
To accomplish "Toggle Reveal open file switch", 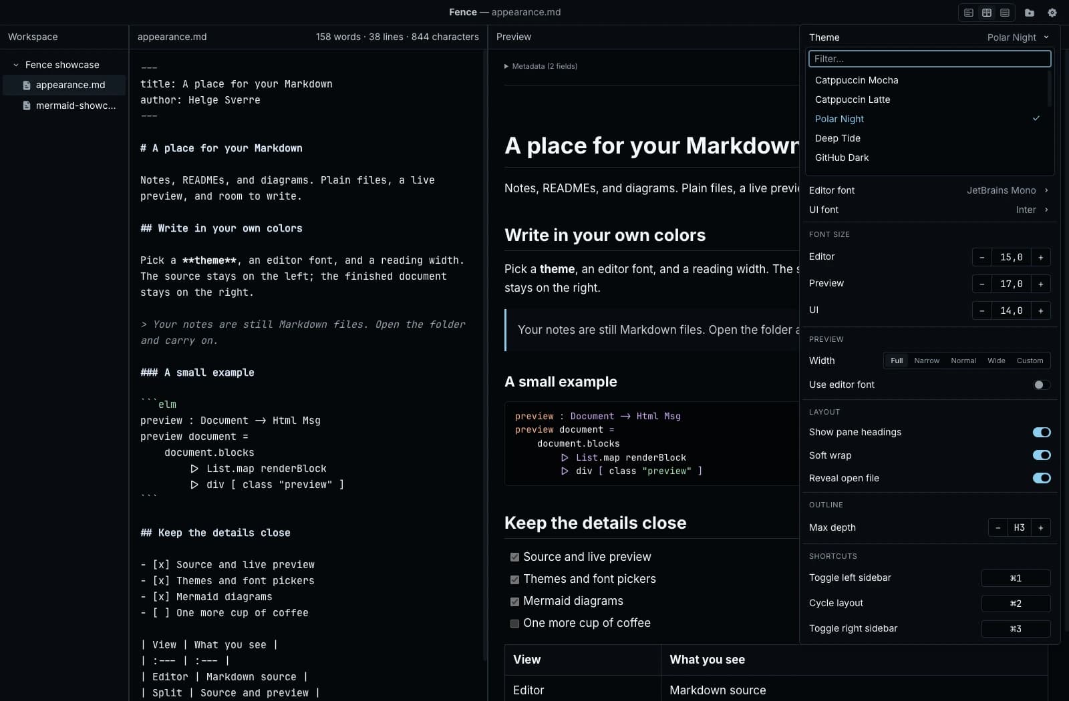I will 1042,478.
